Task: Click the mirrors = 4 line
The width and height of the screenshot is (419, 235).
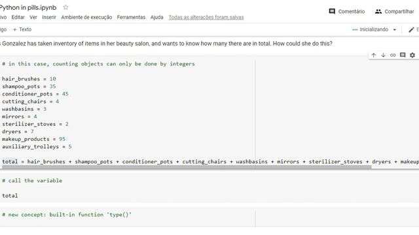Action: tap(20, 116)
